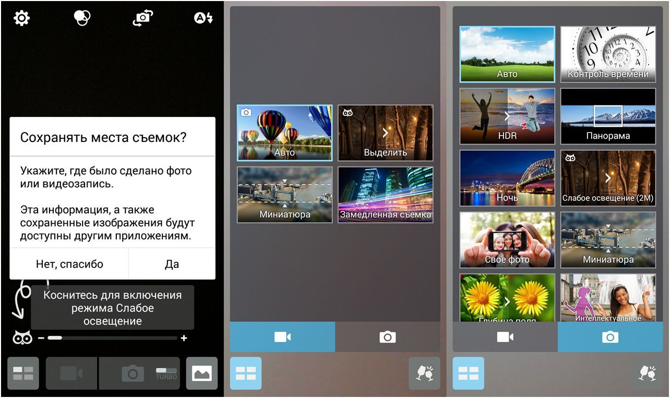Screen dimensions: 670x398
Task: Open camera settings with the gear icon
Action: 21,18
